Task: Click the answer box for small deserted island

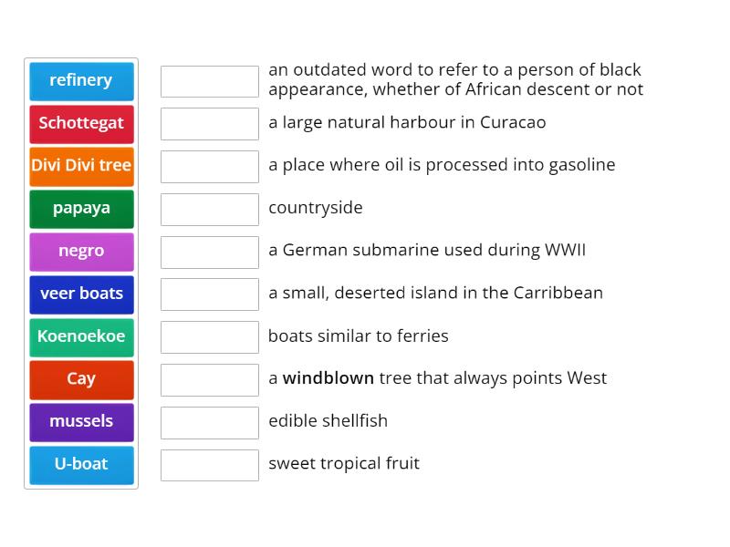Action: tap(209, 294)
